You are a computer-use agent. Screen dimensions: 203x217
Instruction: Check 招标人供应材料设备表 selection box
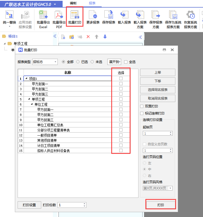[x=121, y=150]
